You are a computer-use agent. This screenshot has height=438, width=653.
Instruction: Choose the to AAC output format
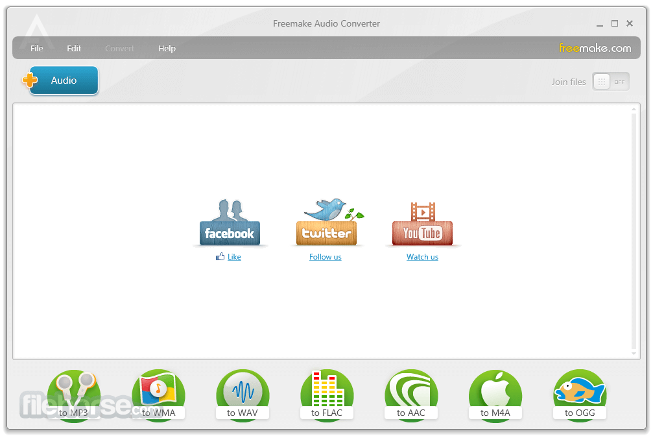[411, 396]
